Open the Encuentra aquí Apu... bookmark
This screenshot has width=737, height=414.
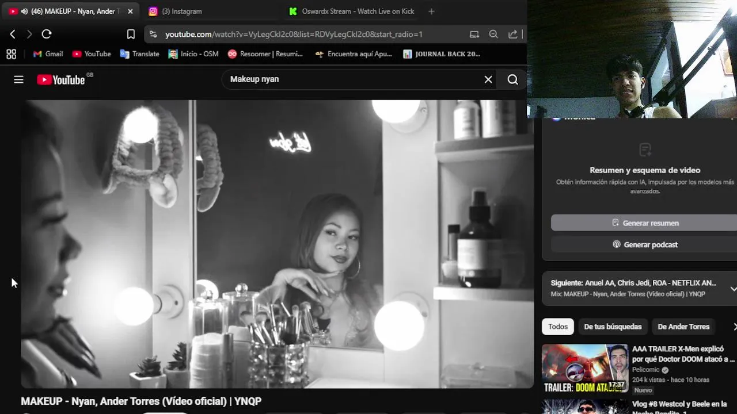pyautogui.click(x=354, y=54)
